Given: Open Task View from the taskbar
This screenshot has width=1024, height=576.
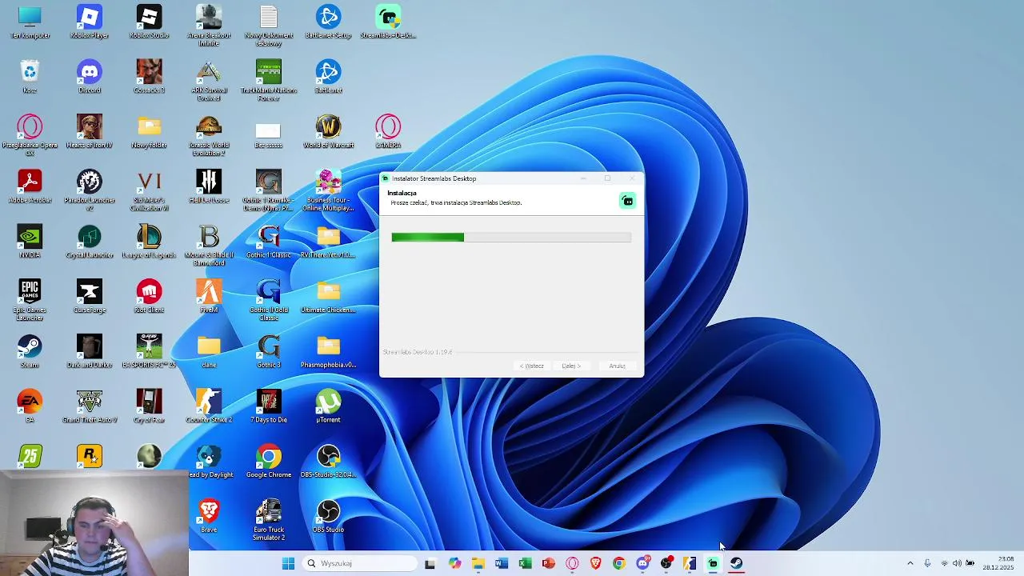Looking at the screenshot, I should pos(430,563).
